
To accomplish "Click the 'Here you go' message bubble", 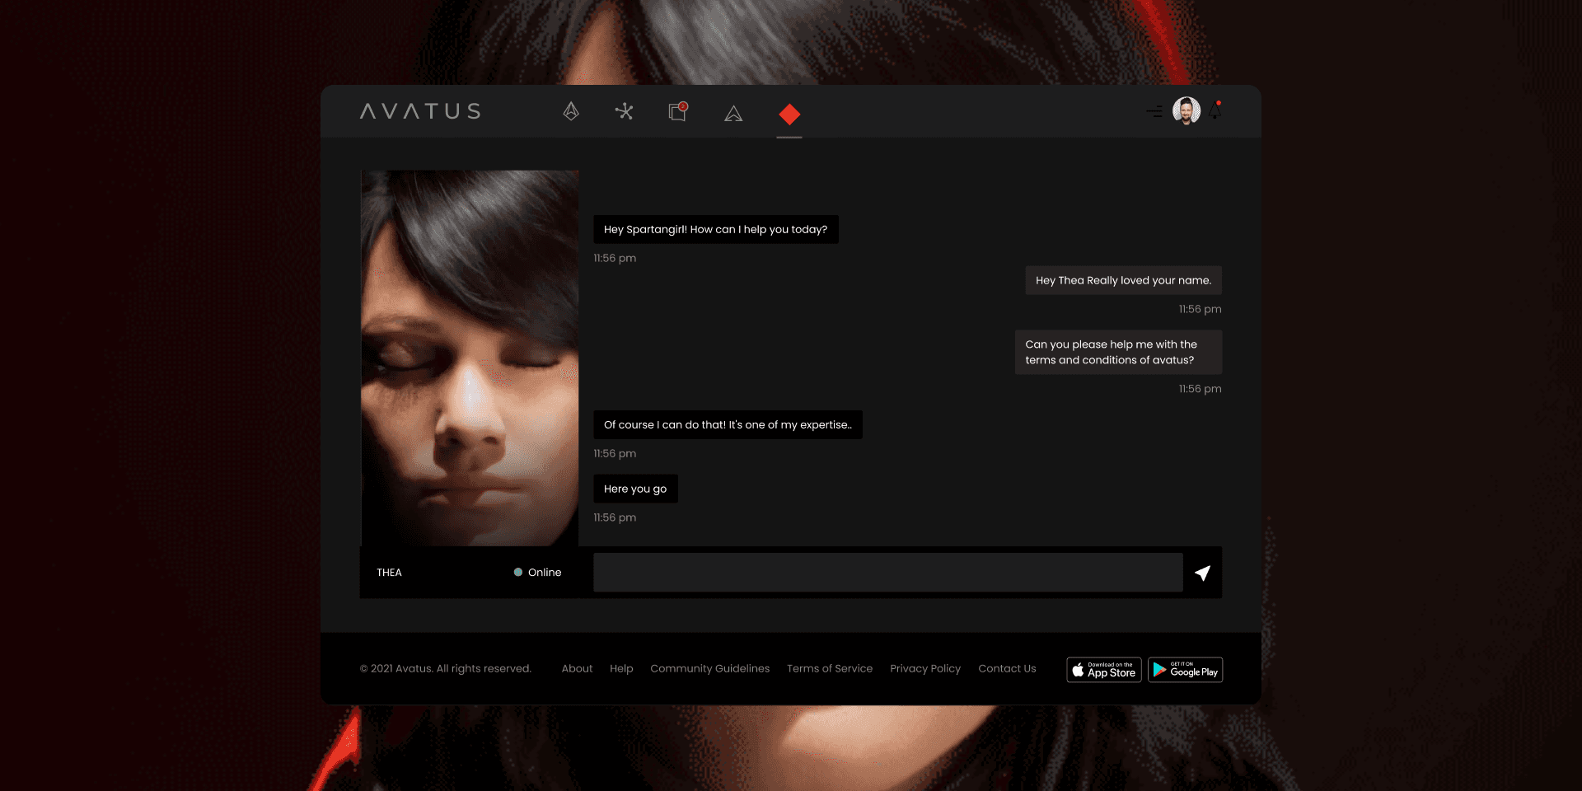I will 635,489.
